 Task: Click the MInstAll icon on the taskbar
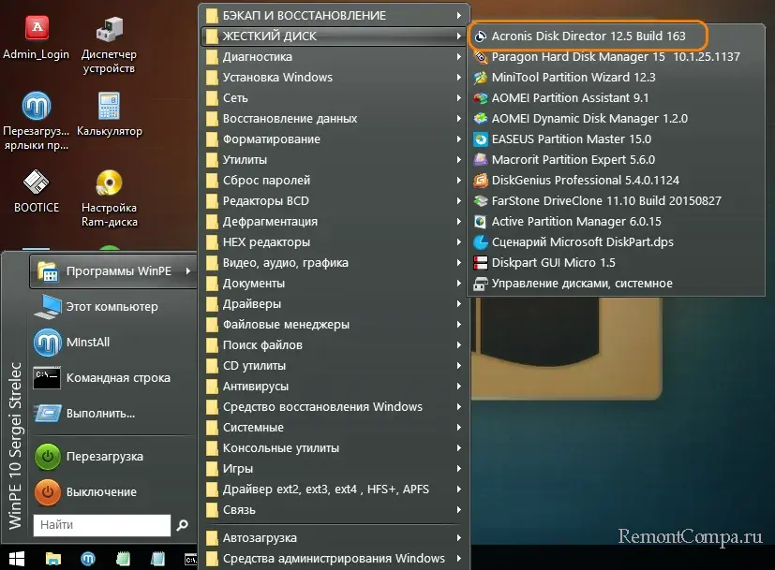(88, 559)
